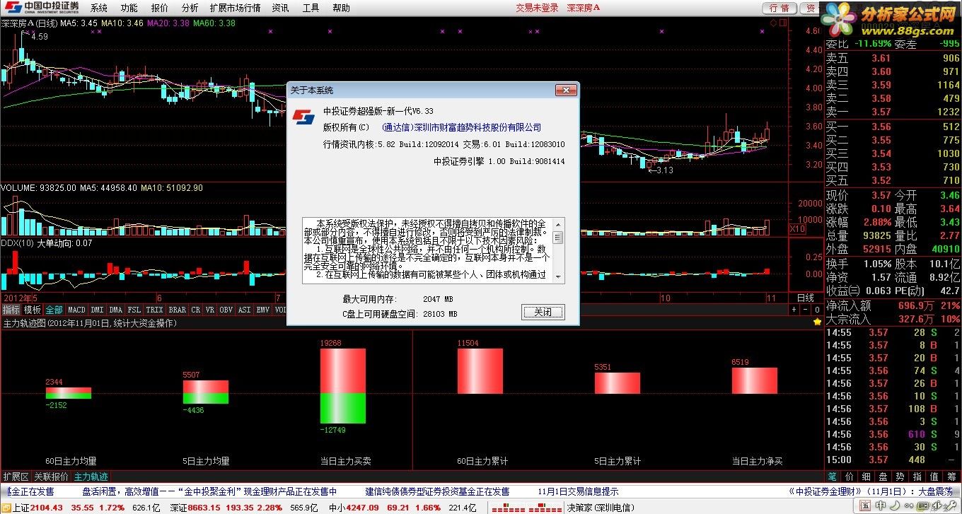The height and width of the screenshot is (514, 962).
Task: Open the 报价 menu
Action: [x=159, y=8]
